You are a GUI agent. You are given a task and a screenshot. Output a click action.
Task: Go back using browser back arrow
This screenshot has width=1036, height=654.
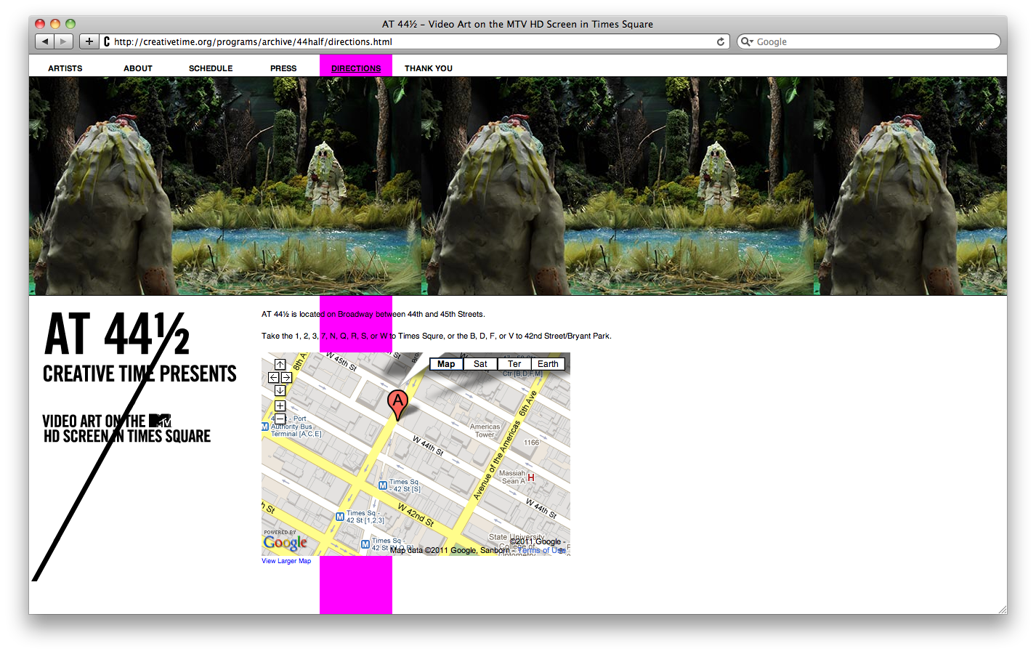pyautogui.click(x=45, y=41)
